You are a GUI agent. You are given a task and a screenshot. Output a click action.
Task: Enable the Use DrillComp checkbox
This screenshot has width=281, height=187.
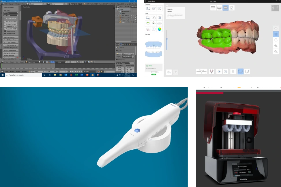[5, 31]
